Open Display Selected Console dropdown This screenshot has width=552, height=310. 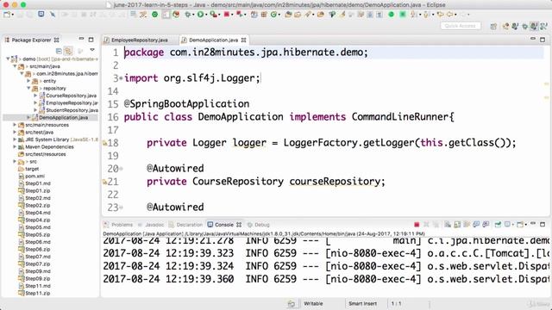click(513, 225)
